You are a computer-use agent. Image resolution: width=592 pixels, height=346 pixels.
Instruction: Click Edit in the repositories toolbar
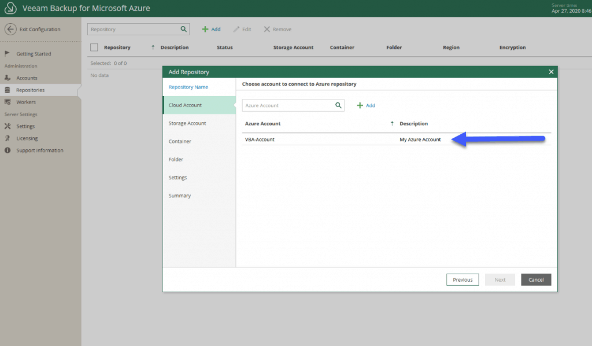(242, 29)
